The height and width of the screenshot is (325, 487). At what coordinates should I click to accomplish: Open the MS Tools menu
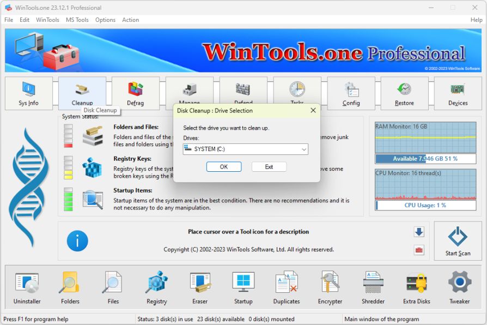tap(77, 20)
